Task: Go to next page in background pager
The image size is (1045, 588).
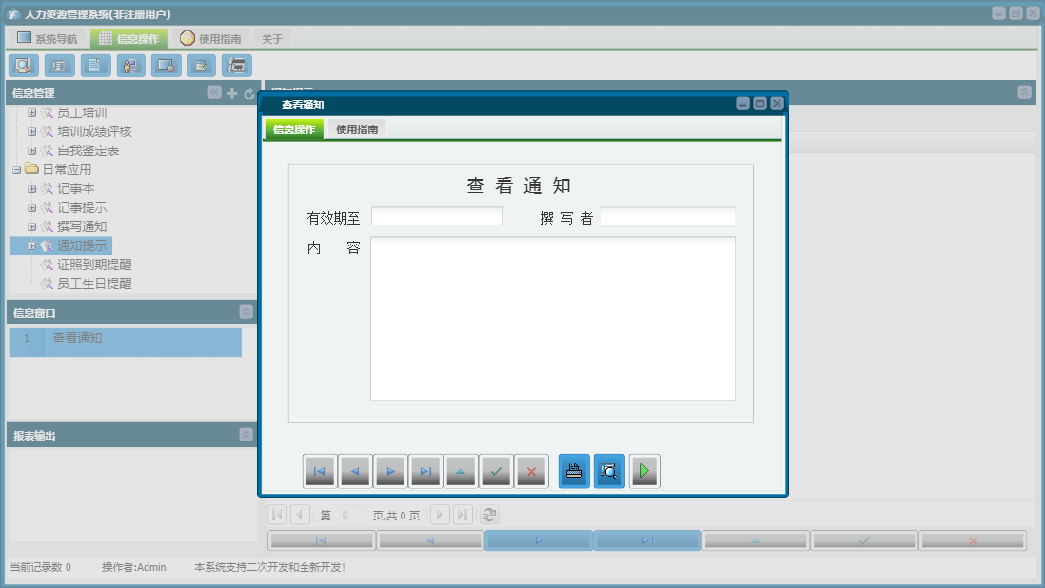Action: click(x=440, y=515)
